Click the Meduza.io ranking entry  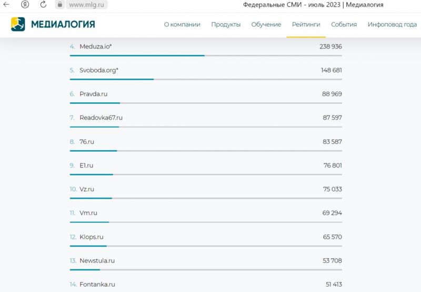pos(96,46)
